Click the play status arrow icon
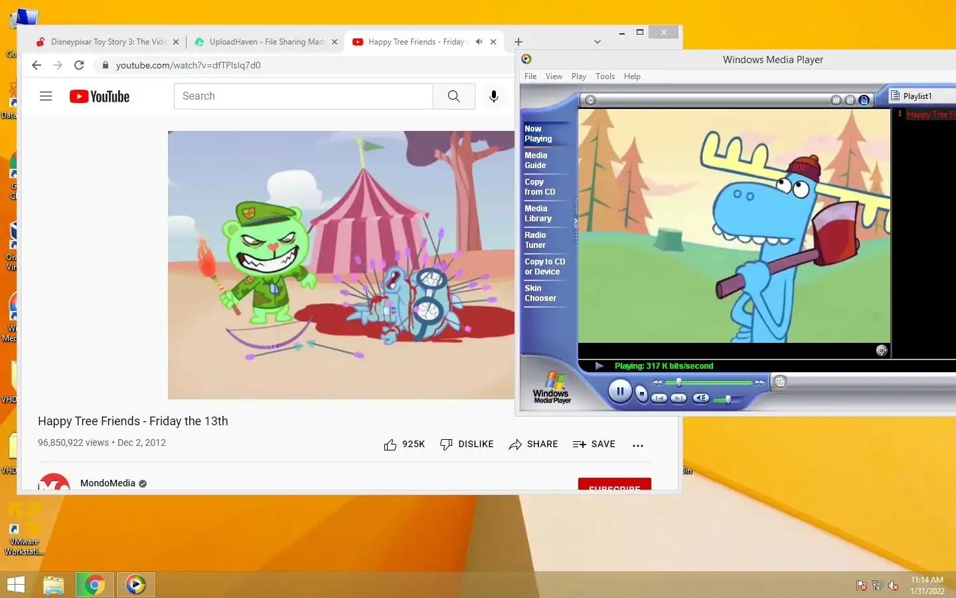Viewport: 956px width, 598px height. [x=599, y=366]
